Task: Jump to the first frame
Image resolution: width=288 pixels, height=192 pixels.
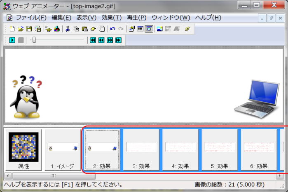Action: (x=93, y=40)
